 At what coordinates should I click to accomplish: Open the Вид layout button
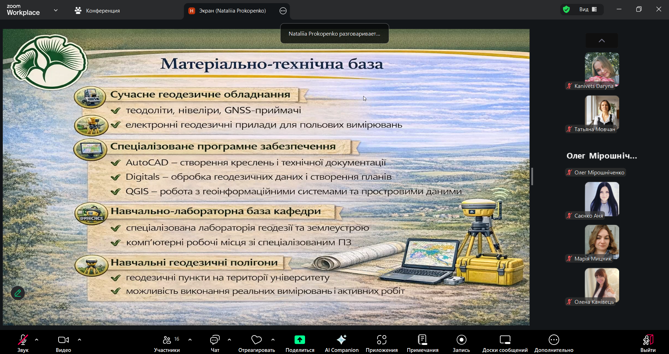[x=588, y=9]
